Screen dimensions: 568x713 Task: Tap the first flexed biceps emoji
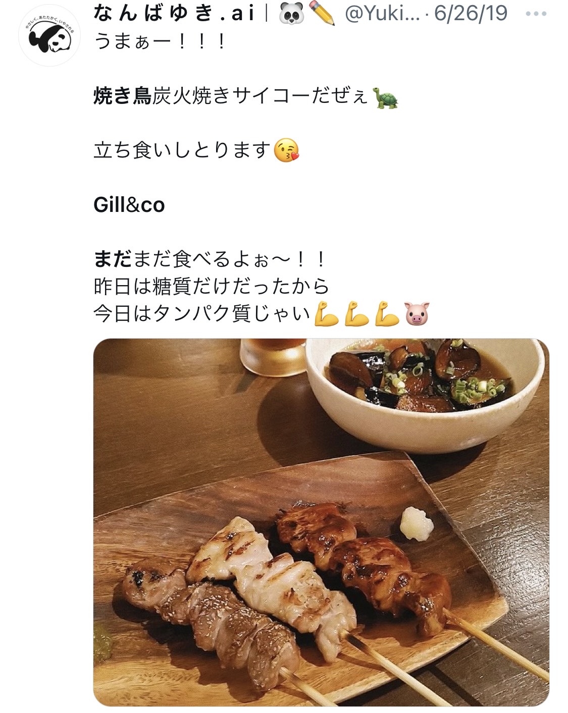[326, 314]
